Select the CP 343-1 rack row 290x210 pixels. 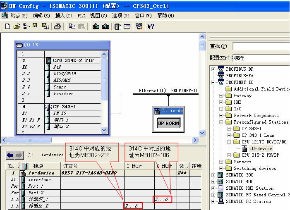pyautogui.click(x=59, y=107)
